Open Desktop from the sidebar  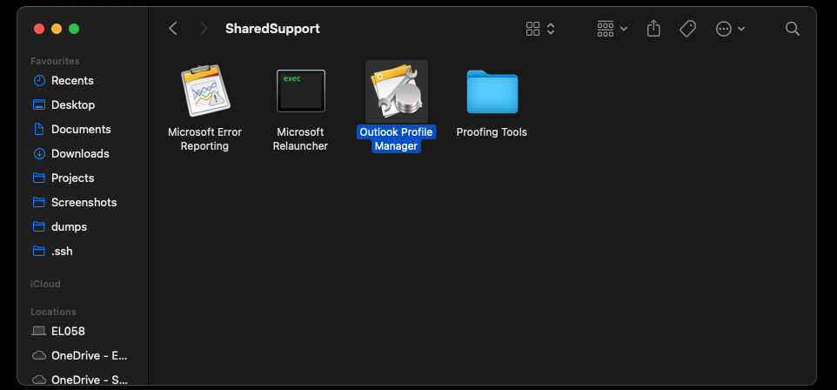click(72, 104)
